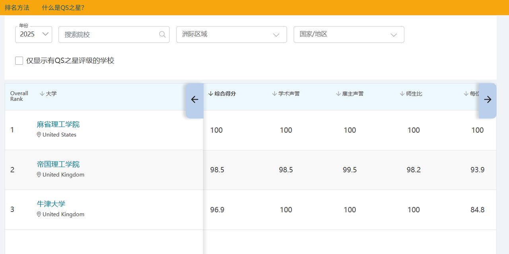The width and height of the screenshot is (509, 254).
Task: Select the 84.8 score cell
Action: [x=477, y=210]
